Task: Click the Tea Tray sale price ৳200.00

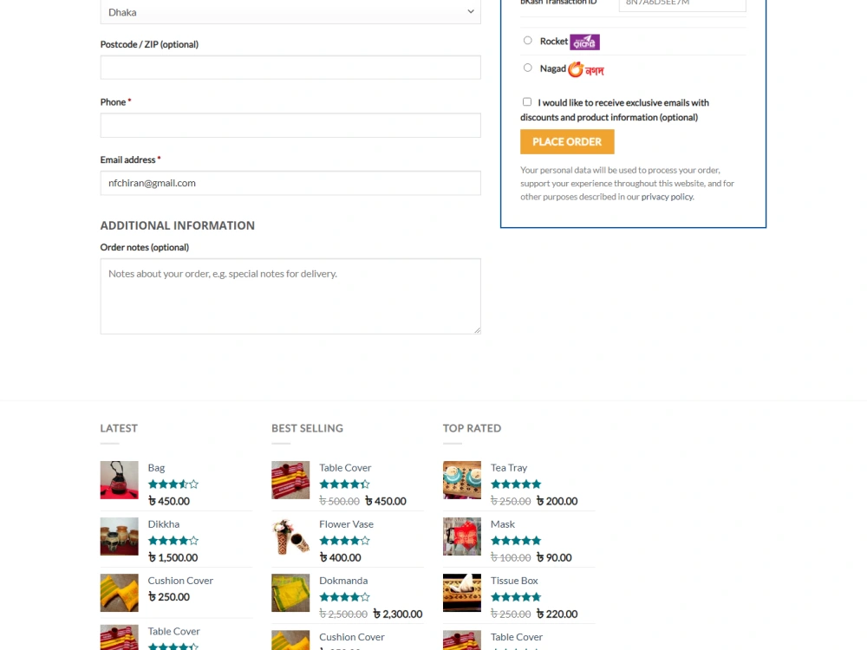Action: (557, 501)
